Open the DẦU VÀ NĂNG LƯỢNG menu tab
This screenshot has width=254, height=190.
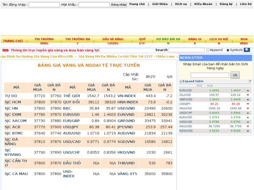(113, 41)
